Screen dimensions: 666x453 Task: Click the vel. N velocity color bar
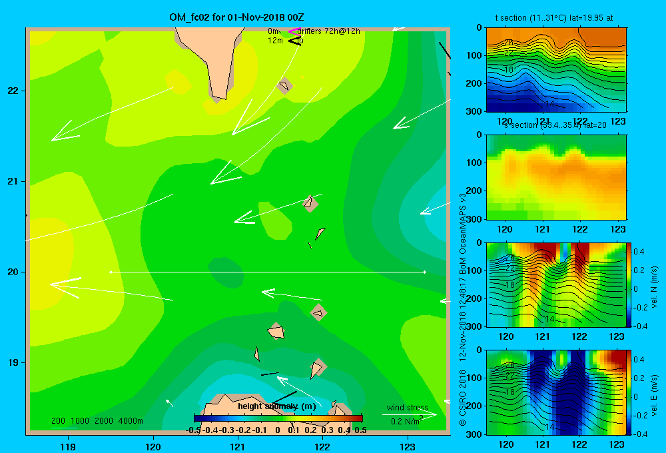click(629, 284)
